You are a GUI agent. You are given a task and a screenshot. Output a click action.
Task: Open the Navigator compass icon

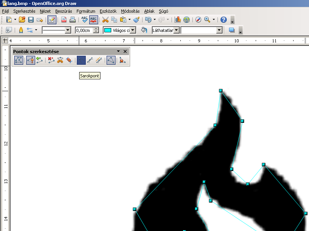click(198, 20)
